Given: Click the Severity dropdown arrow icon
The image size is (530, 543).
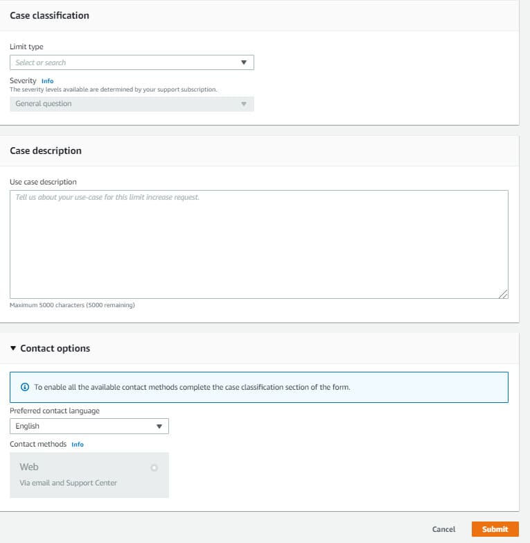Looking at the screenshot, I should click(x=244, y=104).
